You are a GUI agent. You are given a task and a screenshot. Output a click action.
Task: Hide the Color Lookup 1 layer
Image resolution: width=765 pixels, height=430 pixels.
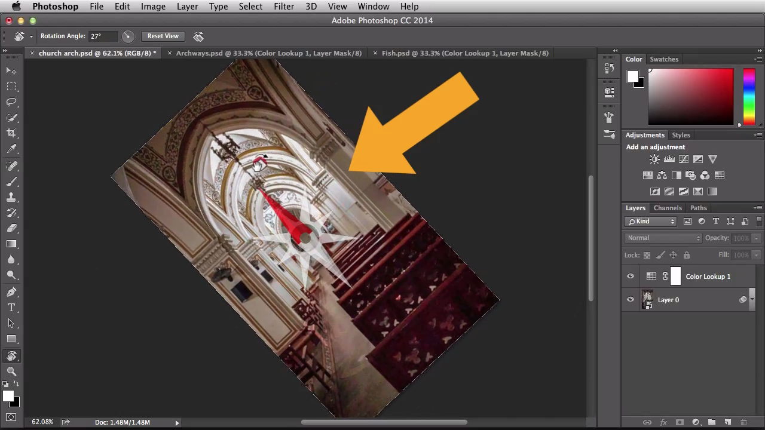[630, 277]
